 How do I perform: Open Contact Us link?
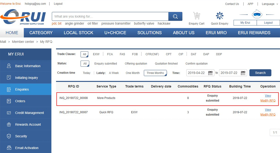[232, 4]
